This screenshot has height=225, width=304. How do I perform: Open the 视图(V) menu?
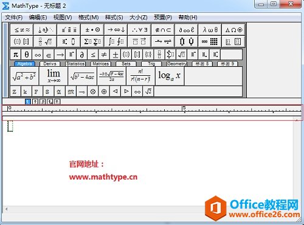63,18
